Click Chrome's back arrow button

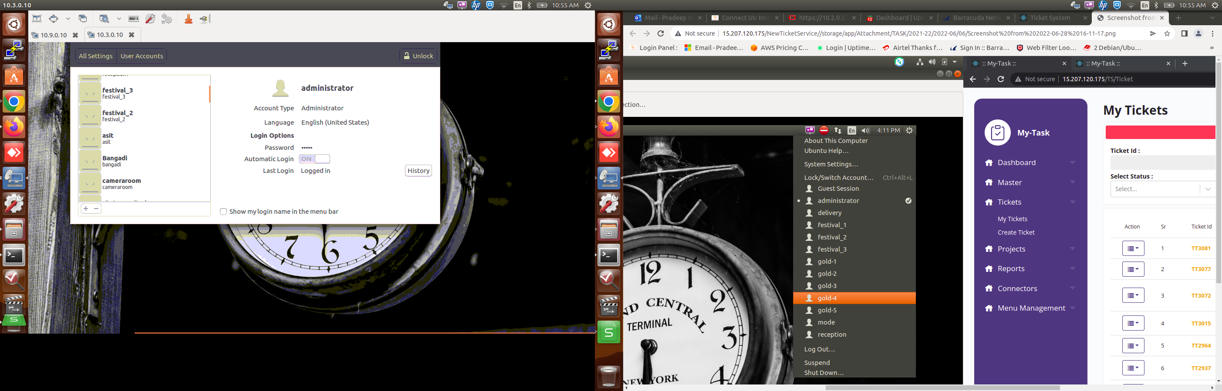tap(632, 33)
